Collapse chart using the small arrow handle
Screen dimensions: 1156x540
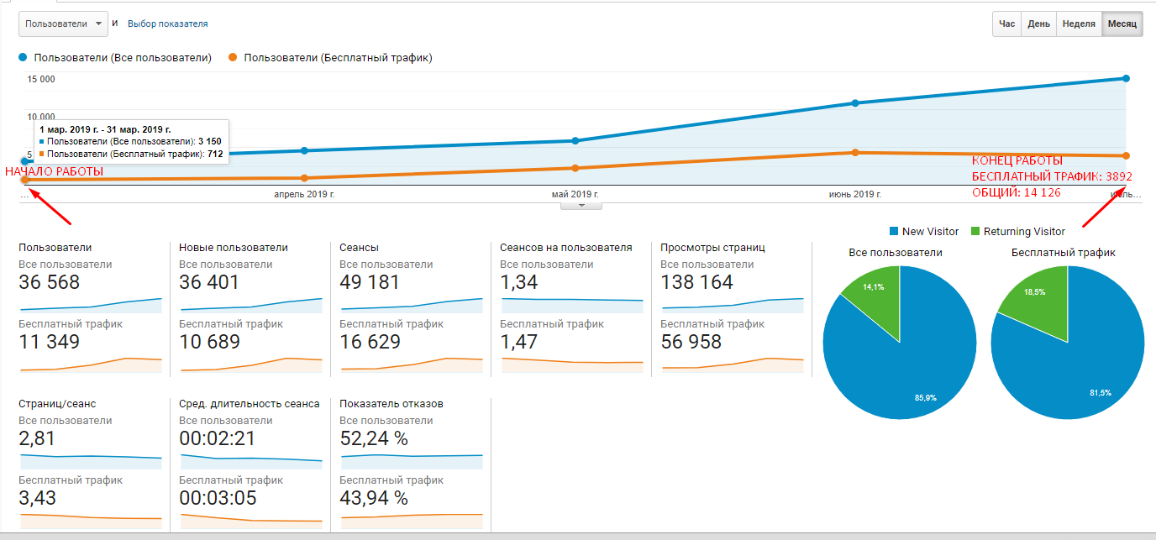pyautogui.click(x=581, y=205)
